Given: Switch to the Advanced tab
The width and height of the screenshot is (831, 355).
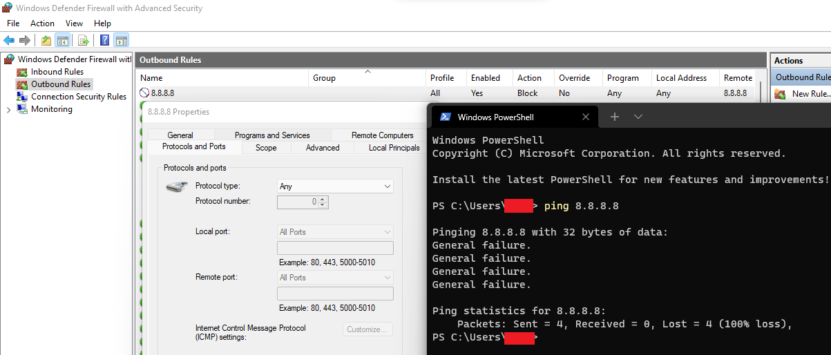Looking at the screenshot, I should [x=323, y=148].
